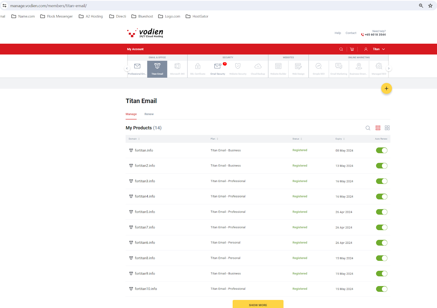
Task: Open the Contact link
Action: [x=351, y=33]
